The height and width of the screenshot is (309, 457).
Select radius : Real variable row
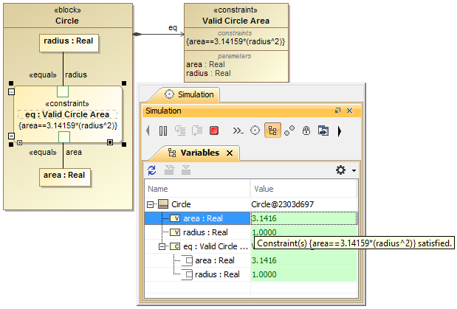(205, 232)
